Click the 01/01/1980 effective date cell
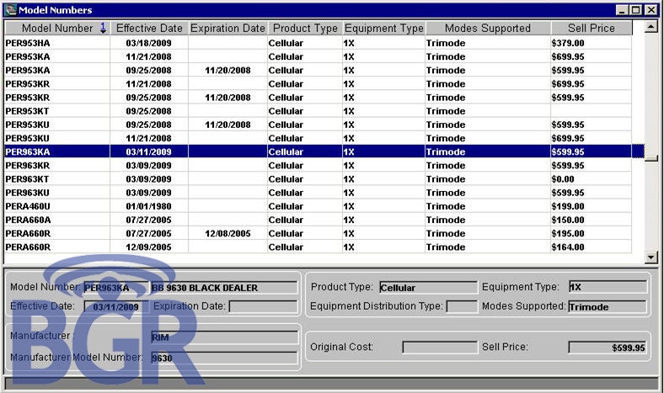 click(x=148, y=206)
